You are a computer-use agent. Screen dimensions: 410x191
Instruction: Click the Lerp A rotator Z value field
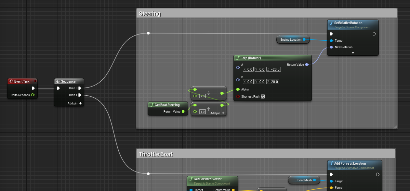[274, 69]
